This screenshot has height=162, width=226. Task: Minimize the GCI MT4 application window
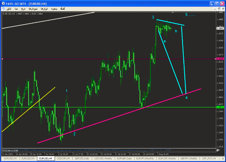212,4
